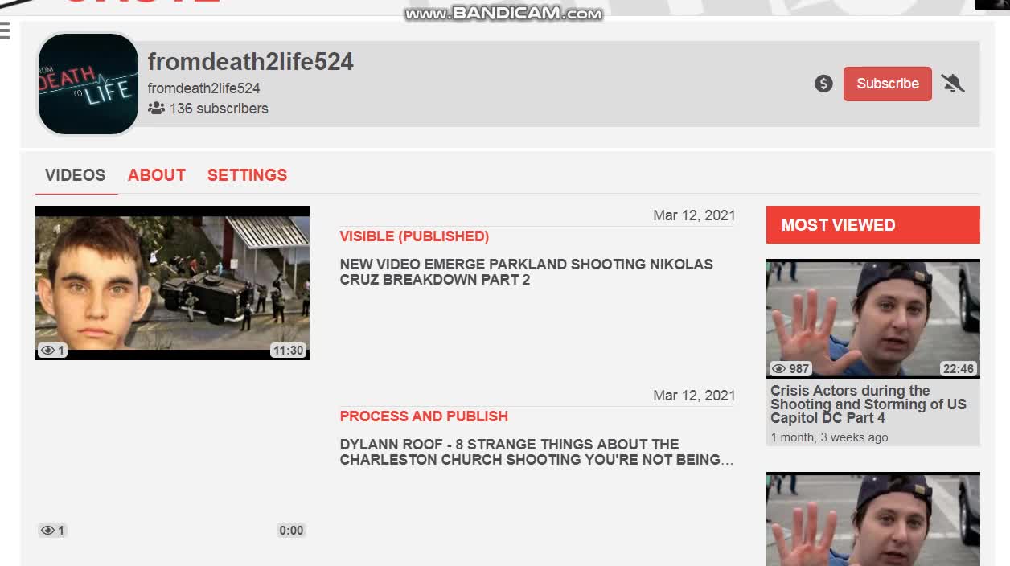Open the SETTINGS tab
Viewport: 1010px width, 566px height.
(x=247, y=175)
